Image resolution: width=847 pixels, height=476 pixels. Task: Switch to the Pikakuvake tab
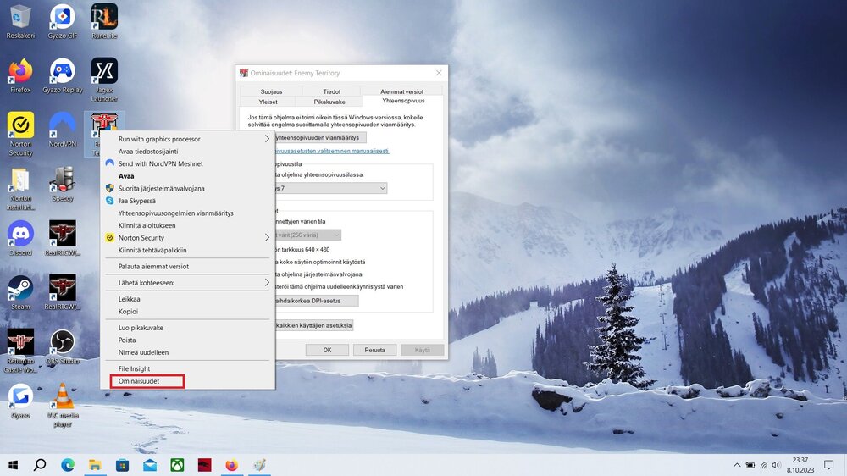pyautogui.click(x=329, y=102)
